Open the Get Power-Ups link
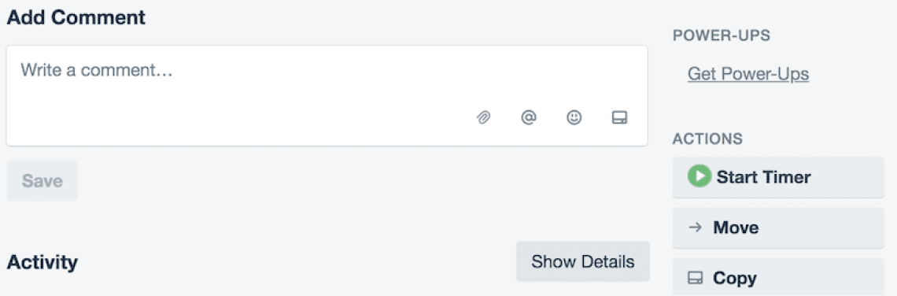Viewport: 897px width, 296px height. pyautogui.click(x=748, y=74)
